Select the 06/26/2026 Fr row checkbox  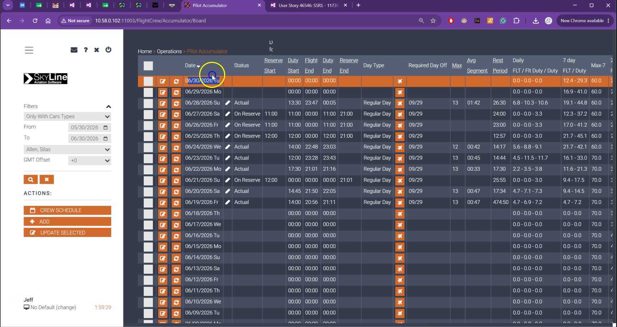pyautogui.click(x=148, y=126)
